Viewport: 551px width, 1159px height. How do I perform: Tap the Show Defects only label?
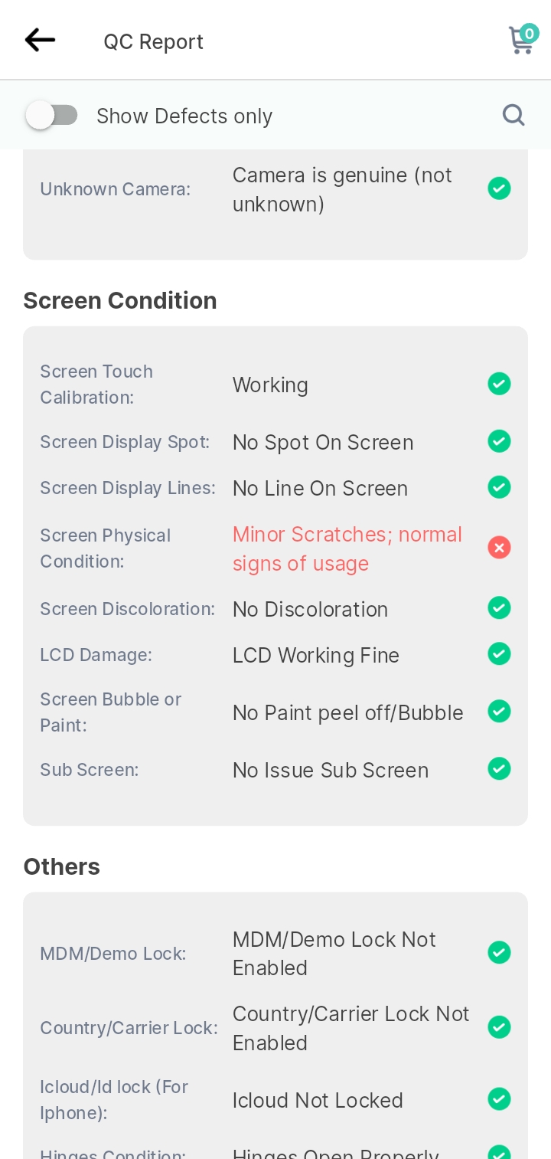184,116
